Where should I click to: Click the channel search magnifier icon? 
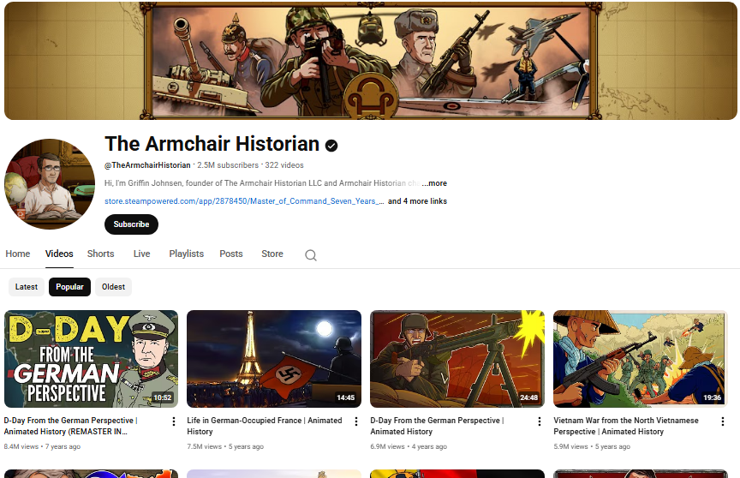point(311,255)
